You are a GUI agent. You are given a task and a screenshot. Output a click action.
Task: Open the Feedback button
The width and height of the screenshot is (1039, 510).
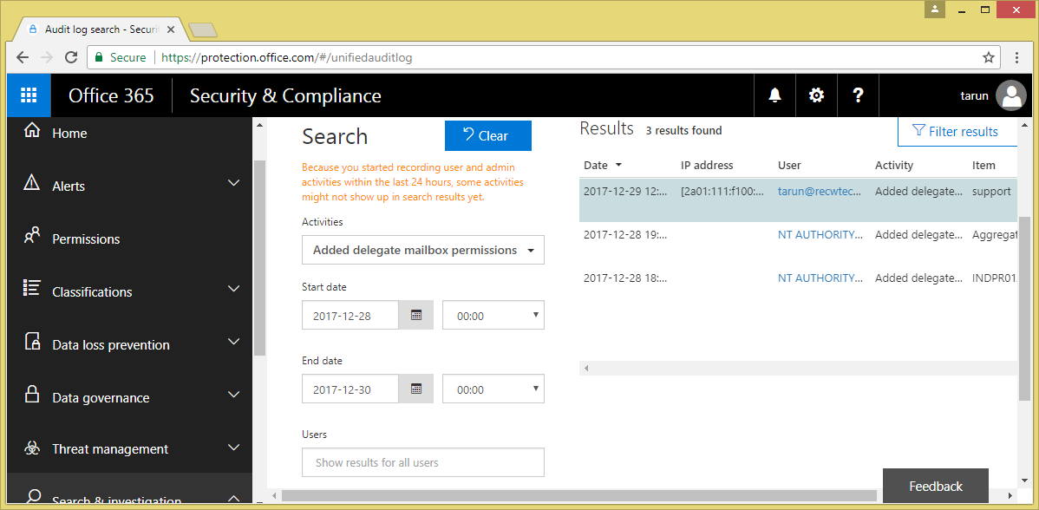[x=936, y=487]
